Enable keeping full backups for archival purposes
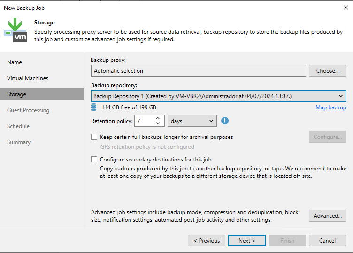The height and width of the screenshot is (253, 353). 94,137
